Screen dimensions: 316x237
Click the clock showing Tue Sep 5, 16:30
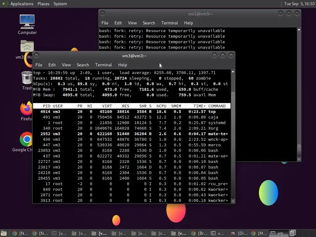pyautogui.click(x=299, y=4)
